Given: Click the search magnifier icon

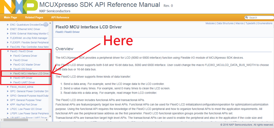Looking at the screenshot, I should tap(247, 17).
